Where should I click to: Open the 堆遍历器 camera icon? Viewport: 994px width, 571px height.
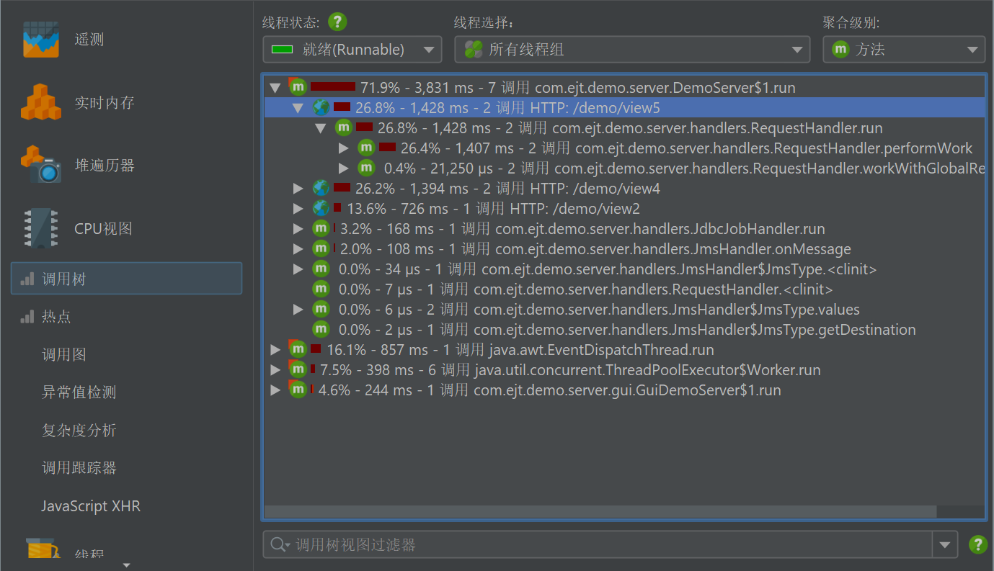pyautogui.click(x=40, y=165)
